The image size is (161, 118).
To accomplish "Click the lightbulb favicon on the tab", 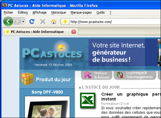I will coord(7,32).
